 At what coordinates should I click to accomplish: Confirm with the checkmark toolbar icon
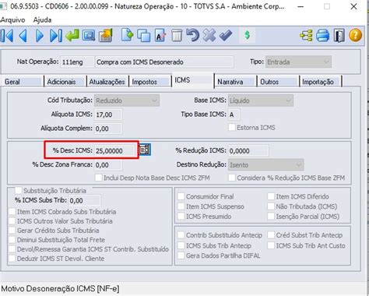[226, 36]
